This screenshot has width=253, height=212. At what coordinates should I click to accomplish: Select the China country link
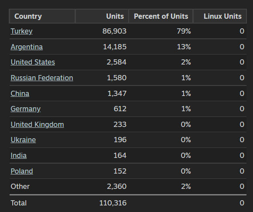click(20, 93)
